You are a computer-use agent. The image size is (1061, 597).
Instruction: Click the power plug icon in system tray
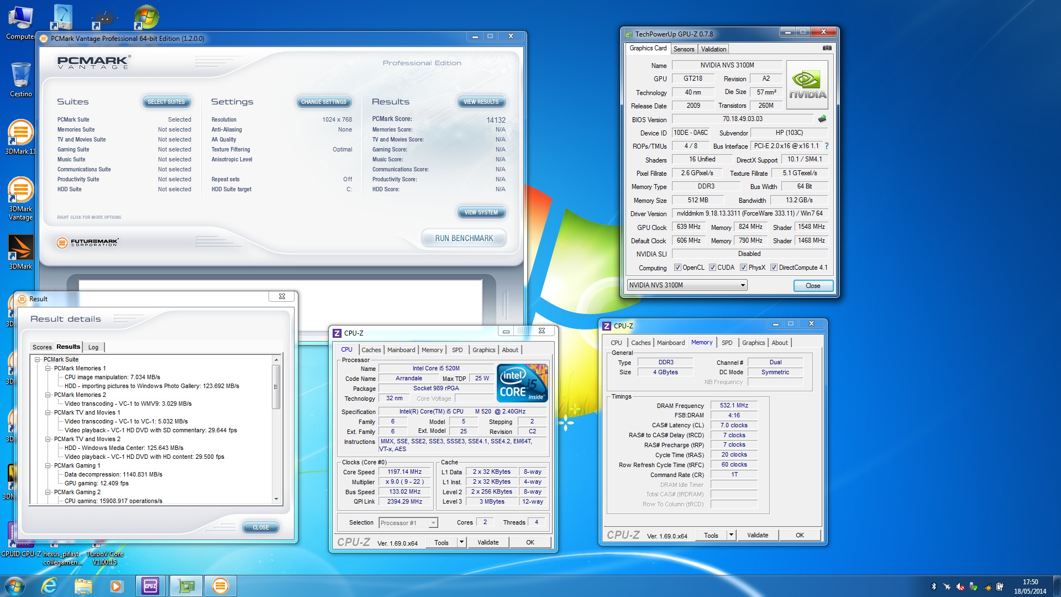[x=1000, y=586]
